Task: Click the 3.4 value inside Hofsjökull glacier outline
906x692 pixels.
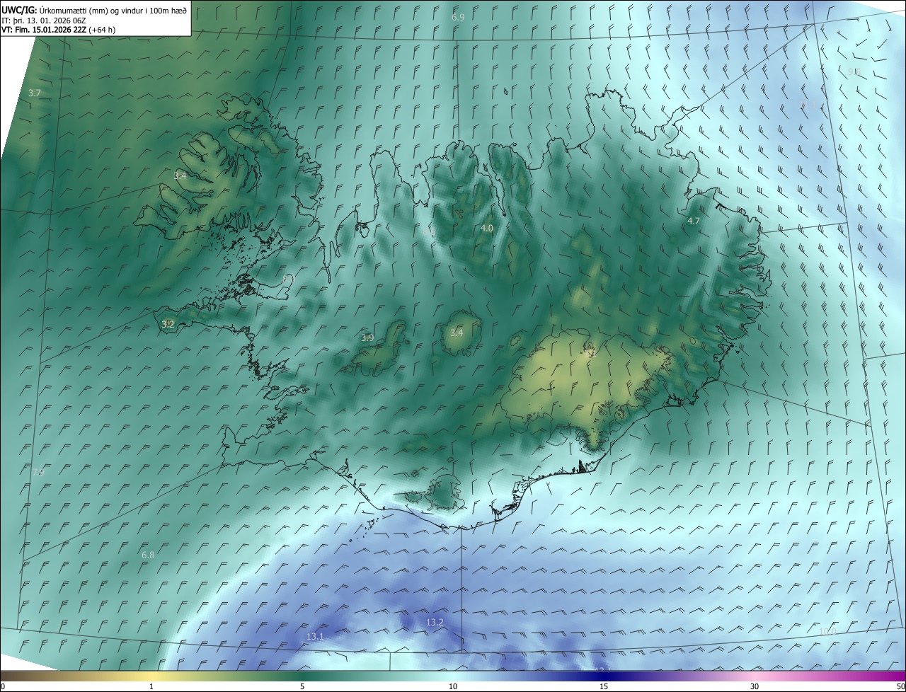Action: (x=457, y=333)
